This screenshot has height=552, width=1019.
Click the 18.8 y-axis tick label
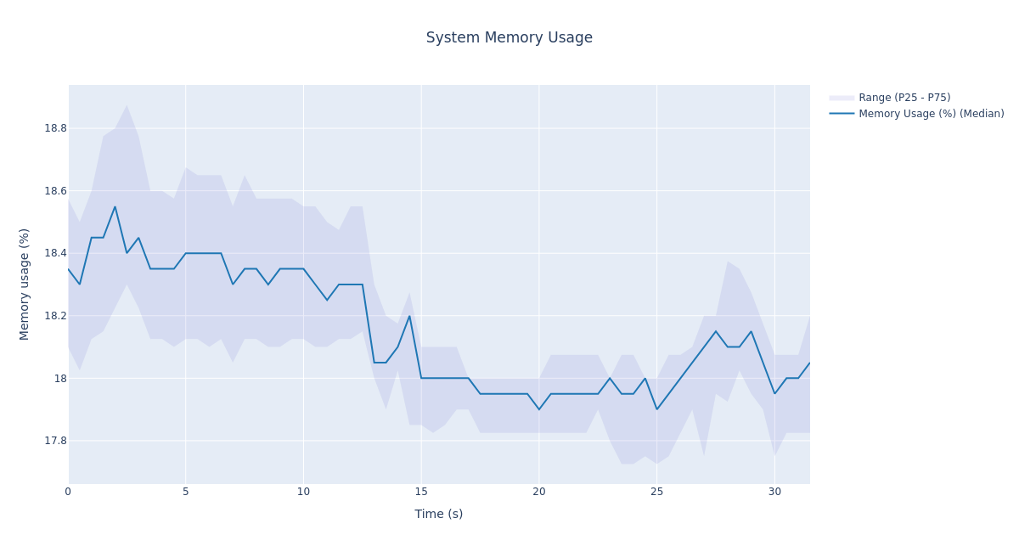point(55,128)
